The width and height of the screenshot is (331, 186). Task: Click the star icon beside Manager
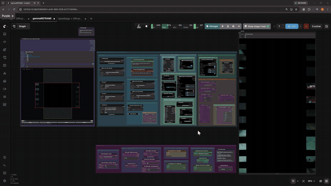223,26
